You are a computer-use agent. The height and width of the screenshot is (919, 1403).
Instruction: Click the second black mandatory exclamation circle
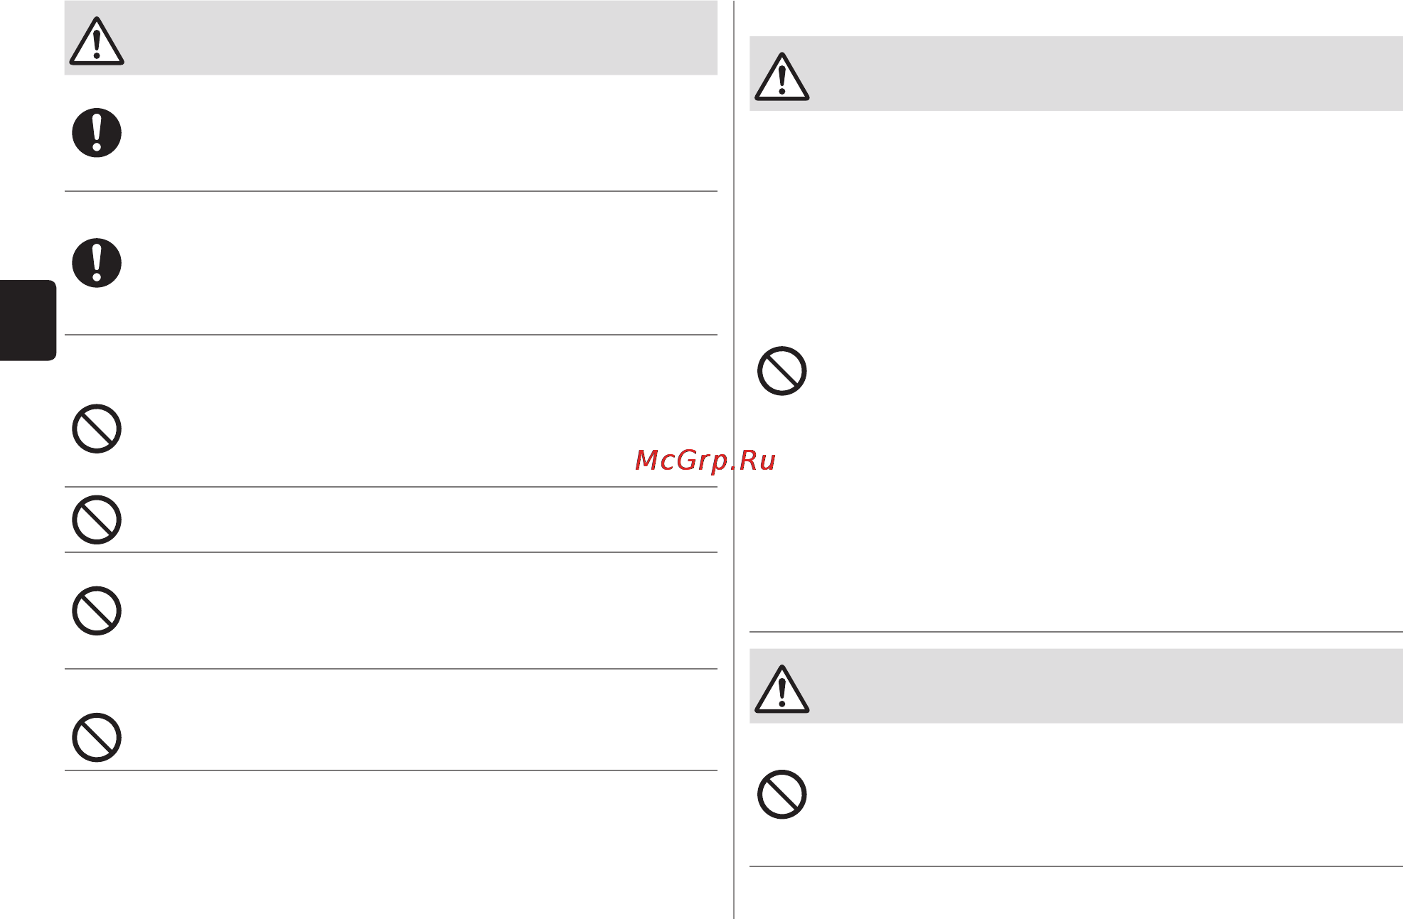(97, 263)
